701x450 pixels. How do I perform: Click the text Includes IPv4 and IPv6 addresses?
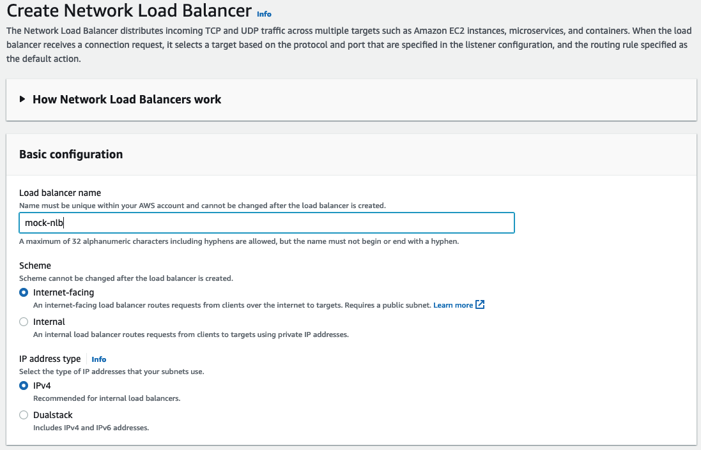point(91,428)
